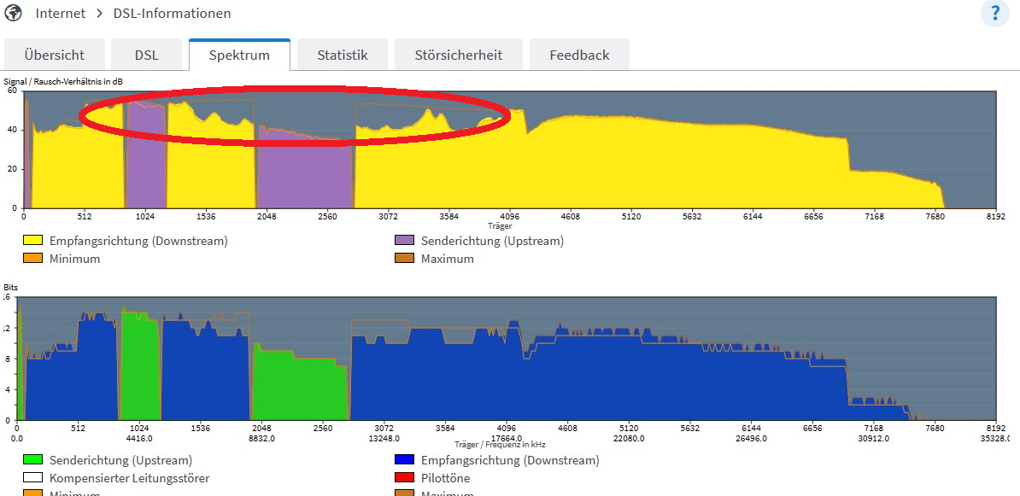Image resolution: width=1020 pixels, height=496 pixels.
Task: Click carrier value 7680 on SNR axis
Action: point(935,217)
